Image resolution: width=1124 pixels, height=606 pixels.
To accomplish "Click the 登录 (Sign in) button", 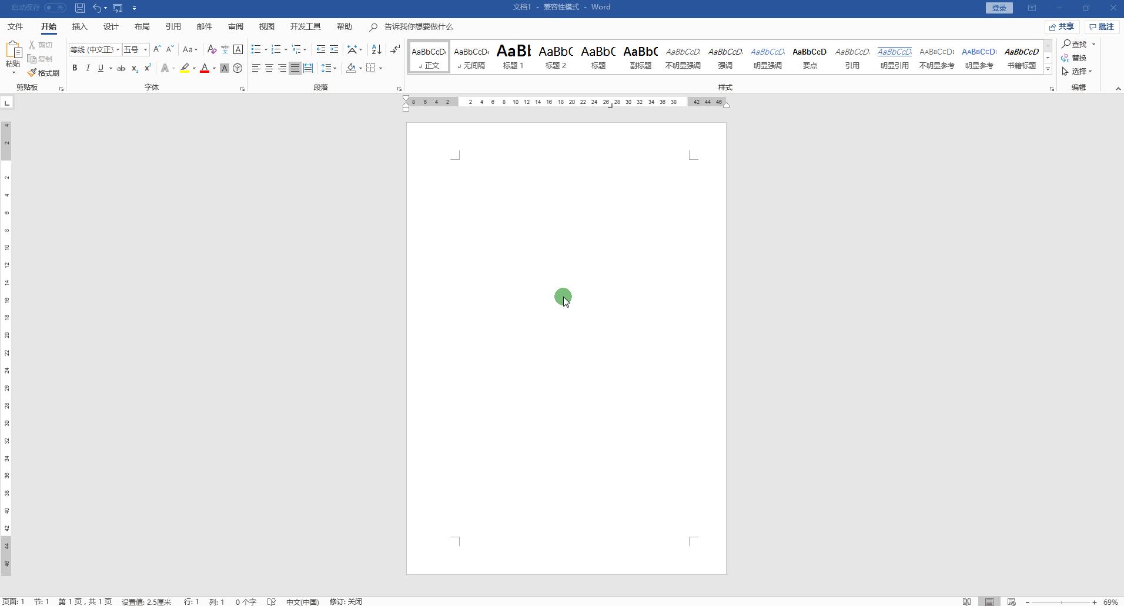I will (999, 8).
